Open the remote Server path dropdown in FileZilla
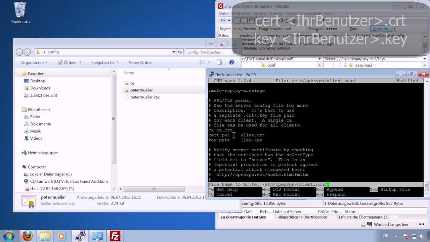Image resolution: width=430 pixels, height=242 pixels. (425, 59)
